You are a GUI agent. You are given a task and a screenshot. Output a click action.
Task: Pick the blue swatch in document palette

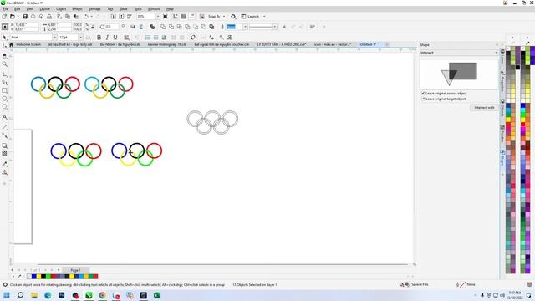[33, 277]
